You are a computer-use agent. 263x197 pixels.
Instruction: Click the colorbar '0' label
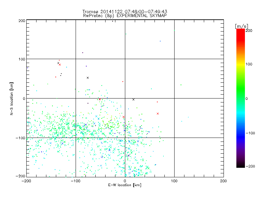tap(247, 99)
